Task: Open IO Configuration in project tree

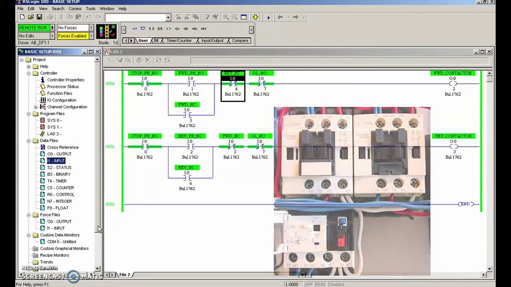Action: click(61, 100)
